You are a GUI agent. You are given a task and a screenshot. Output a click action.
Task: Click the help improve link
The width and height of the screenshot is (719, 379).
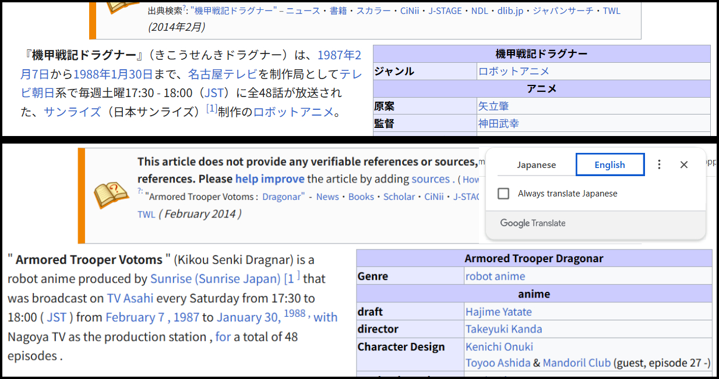(269, 179)
